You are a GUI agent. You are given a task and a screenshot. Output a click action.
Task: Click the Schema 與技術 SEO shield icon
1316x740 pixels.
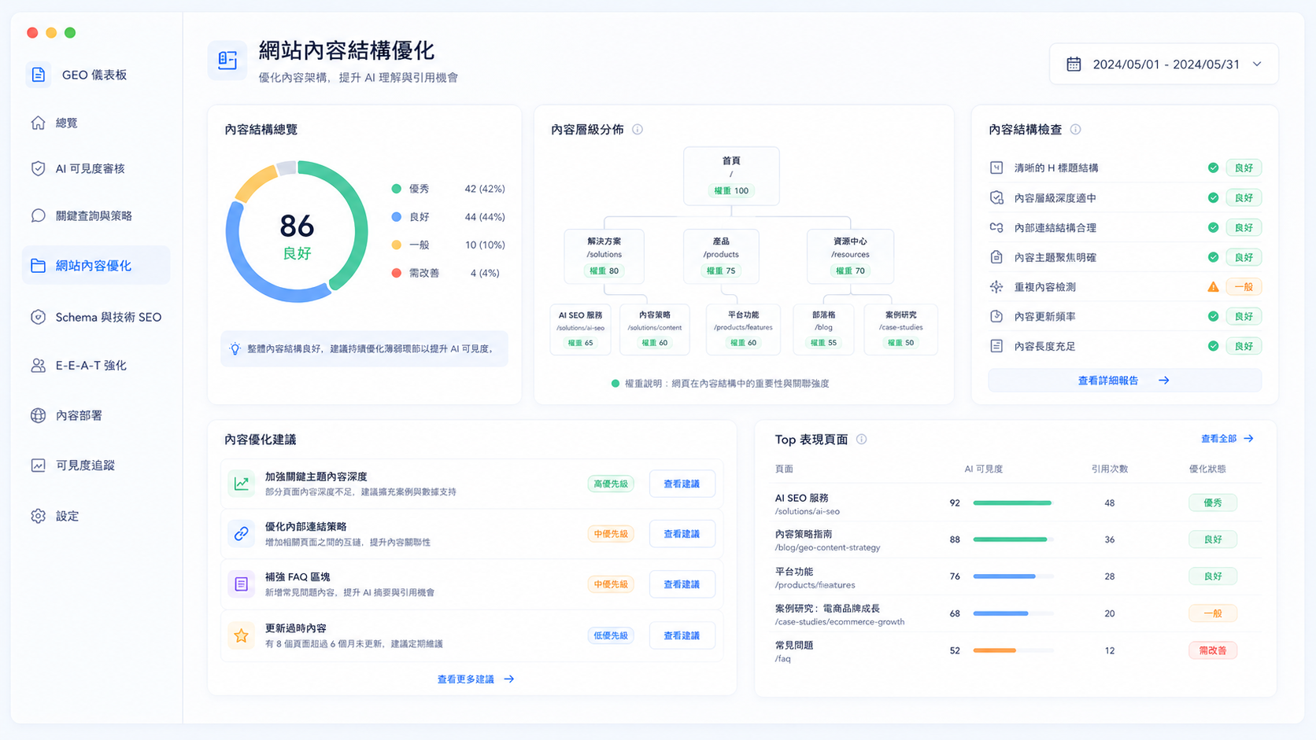pyautogui.click(x=38, y=317)
